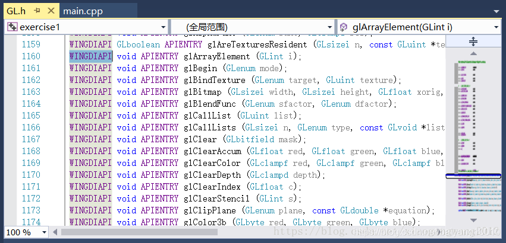Click glBitmap function name
The height and width of the screenshot is (243, 506).
click(x=202, y=92)
